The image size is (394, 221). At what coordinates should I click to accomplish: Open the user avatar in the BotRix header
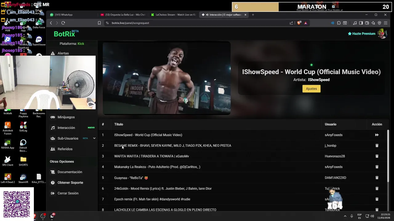382,34
